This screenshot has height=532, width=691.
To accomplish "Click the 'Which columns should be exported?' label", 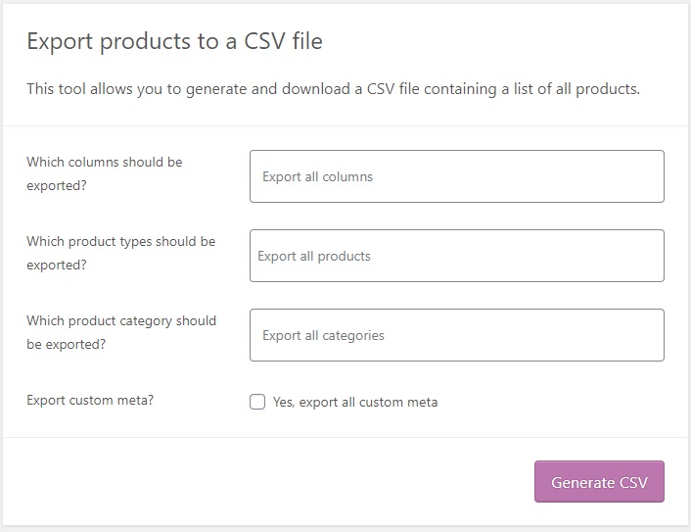I will pyautogui.click(x=105, y=173).
